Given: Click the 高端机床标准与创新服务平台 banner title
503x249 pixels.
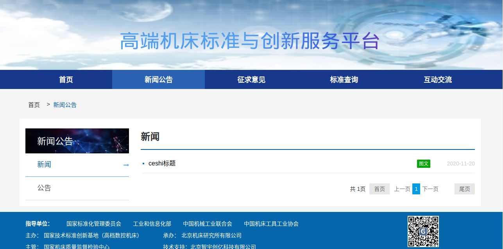Looking at the screenshot, I should 250,41.
